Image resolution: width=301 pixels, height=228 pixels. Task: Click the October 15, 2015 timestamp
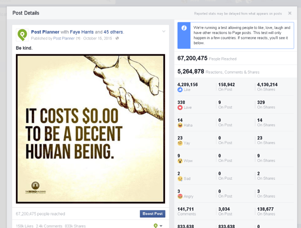pyautogui.click(x=98, y=38)
